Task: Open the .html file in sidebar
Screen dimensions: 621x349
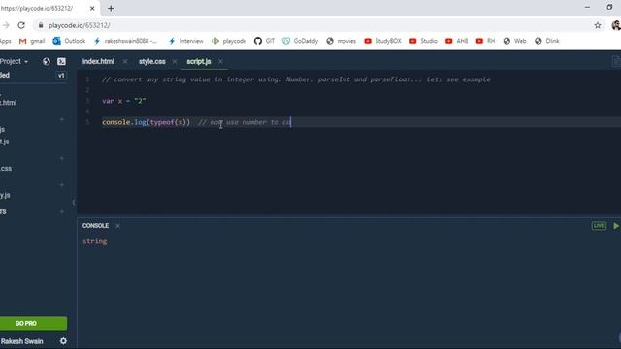Action: (9, 103)
